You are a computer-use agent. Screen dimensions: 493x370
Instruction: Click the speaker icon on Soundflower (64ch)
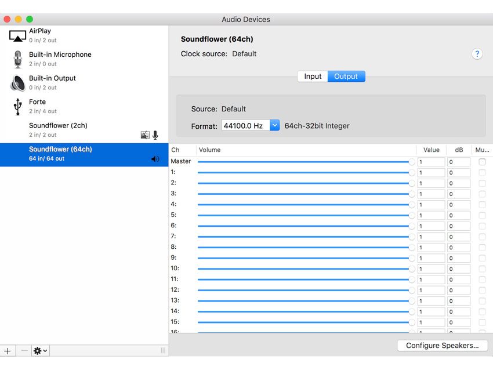click(155, 158)
